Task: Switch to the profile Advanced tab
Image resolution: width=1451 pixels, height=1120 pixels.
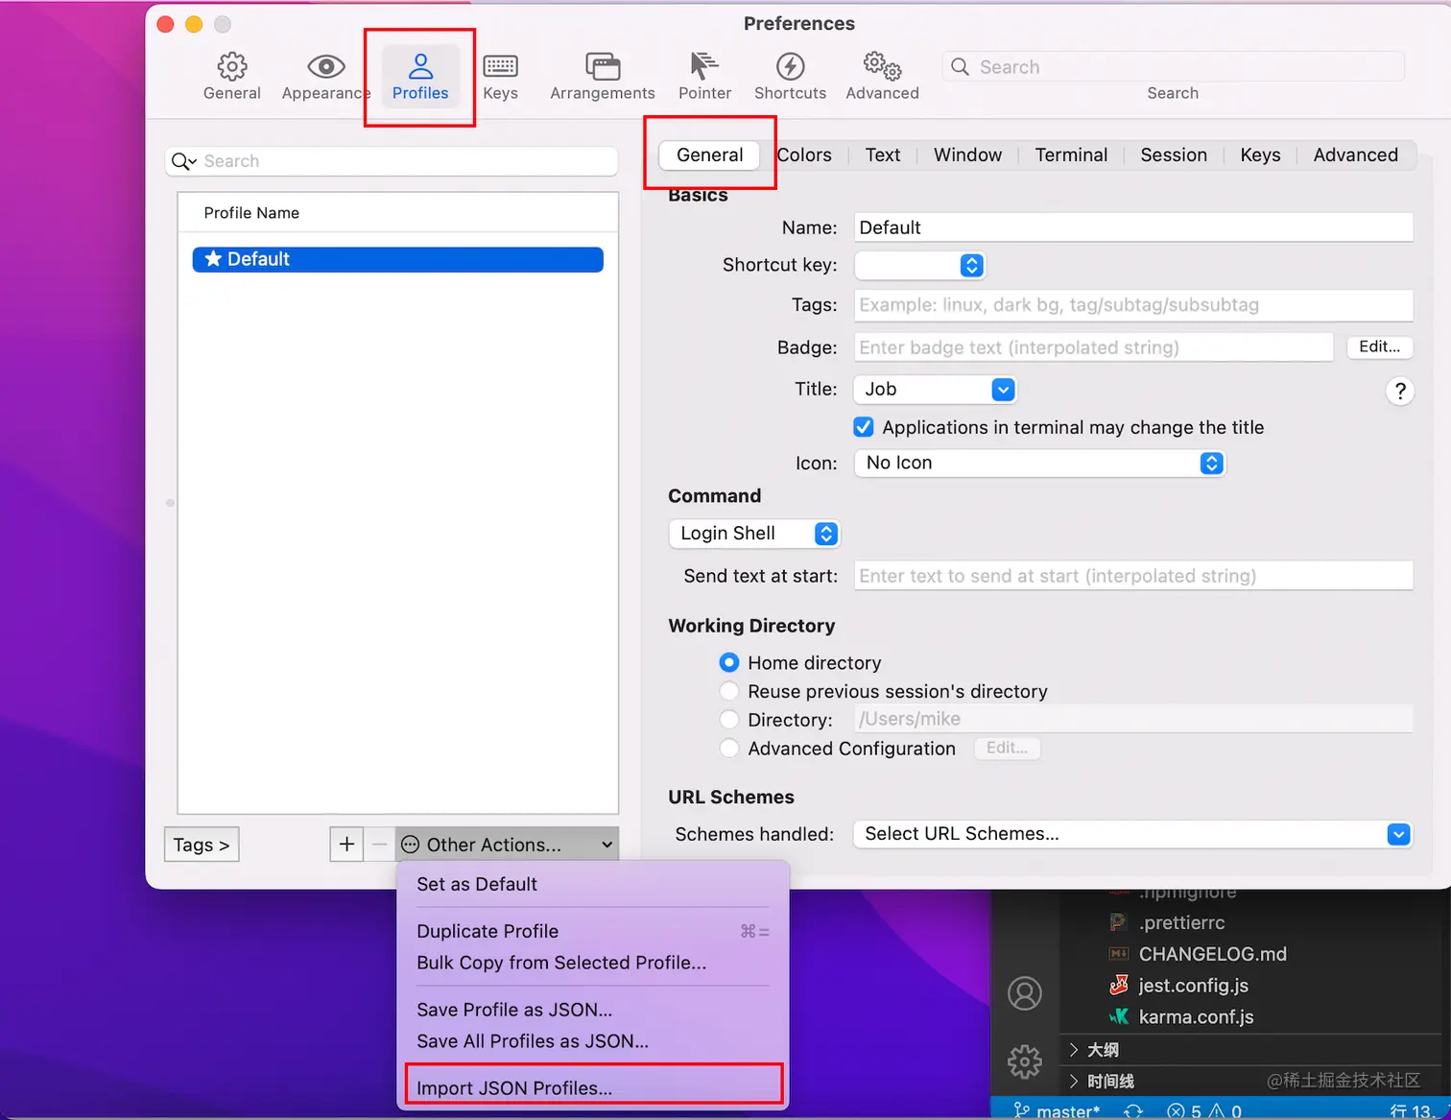Action: [x=1355, y=155]
